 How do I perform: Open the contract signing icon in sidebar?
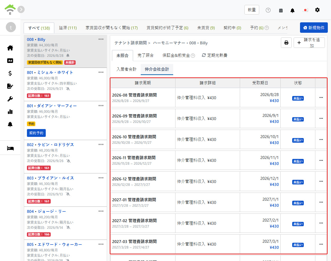coord(10,86)
